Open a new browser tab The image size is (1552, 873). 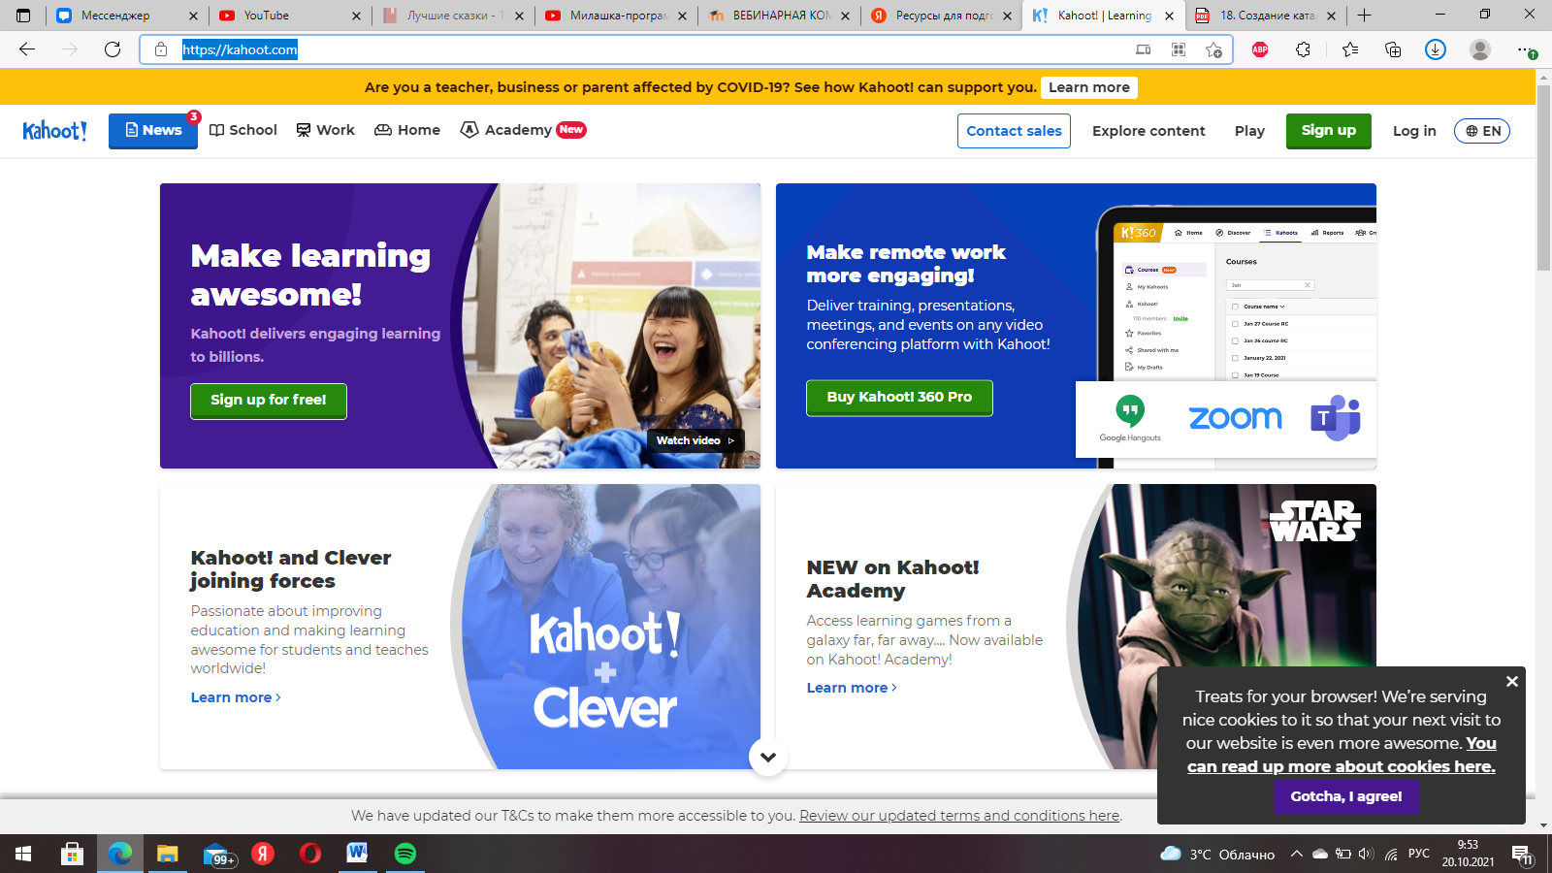pyautogui.click(x=1364, y=16)
